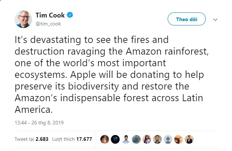Open the @tim_cook handle link
This screenshot has width=232, height=151.
pos(48,24)
